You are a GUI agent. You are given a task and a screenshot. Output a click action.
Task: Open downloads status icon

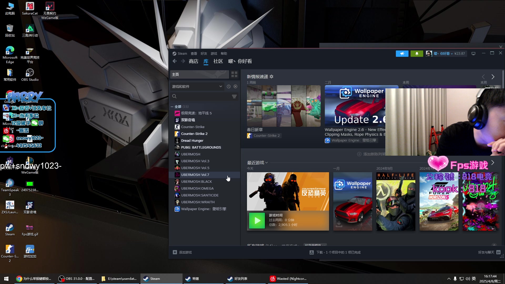tap(312, 252)
